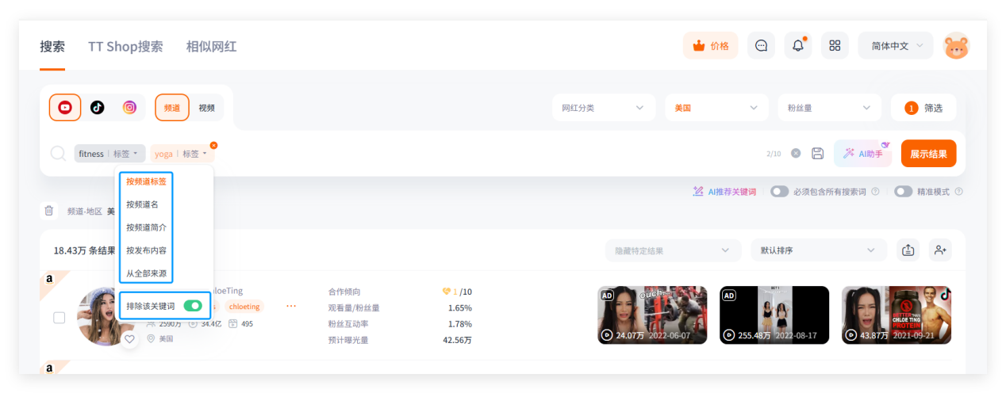Choose 按频道简介 from the menu
Viewport: 1006px width, 393px height.
[x=146, y=227]
